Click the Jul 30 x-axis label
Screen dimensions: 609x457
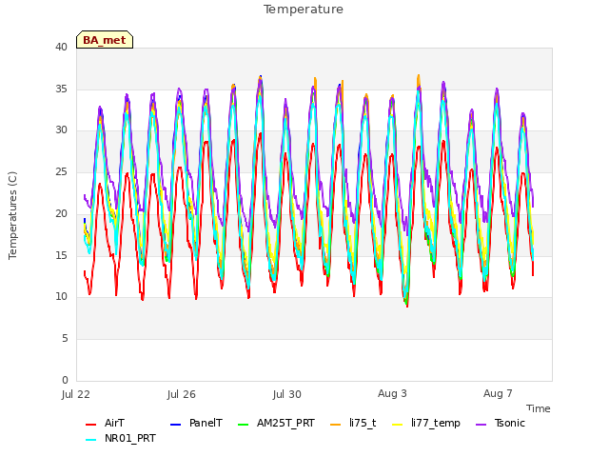[x=287, y=394]
